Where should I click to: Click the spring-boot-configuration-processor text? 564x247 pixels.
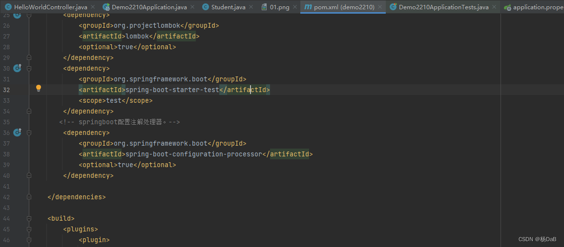(x=193, y=154)
